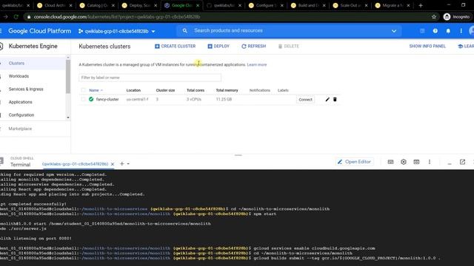The height and width of the screenshot is (266, 474).
Task: Open the project selector dropdown
Action: [x=117, y=31]
